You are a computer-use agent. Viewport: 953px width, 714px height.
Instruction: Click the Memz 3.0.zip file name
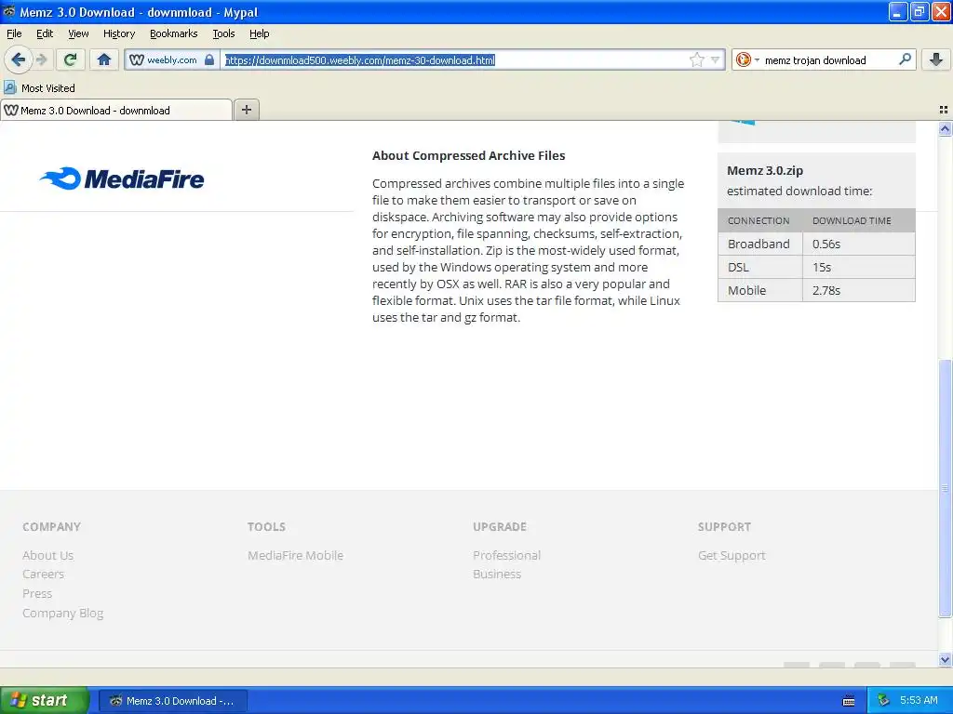[765, 171]
